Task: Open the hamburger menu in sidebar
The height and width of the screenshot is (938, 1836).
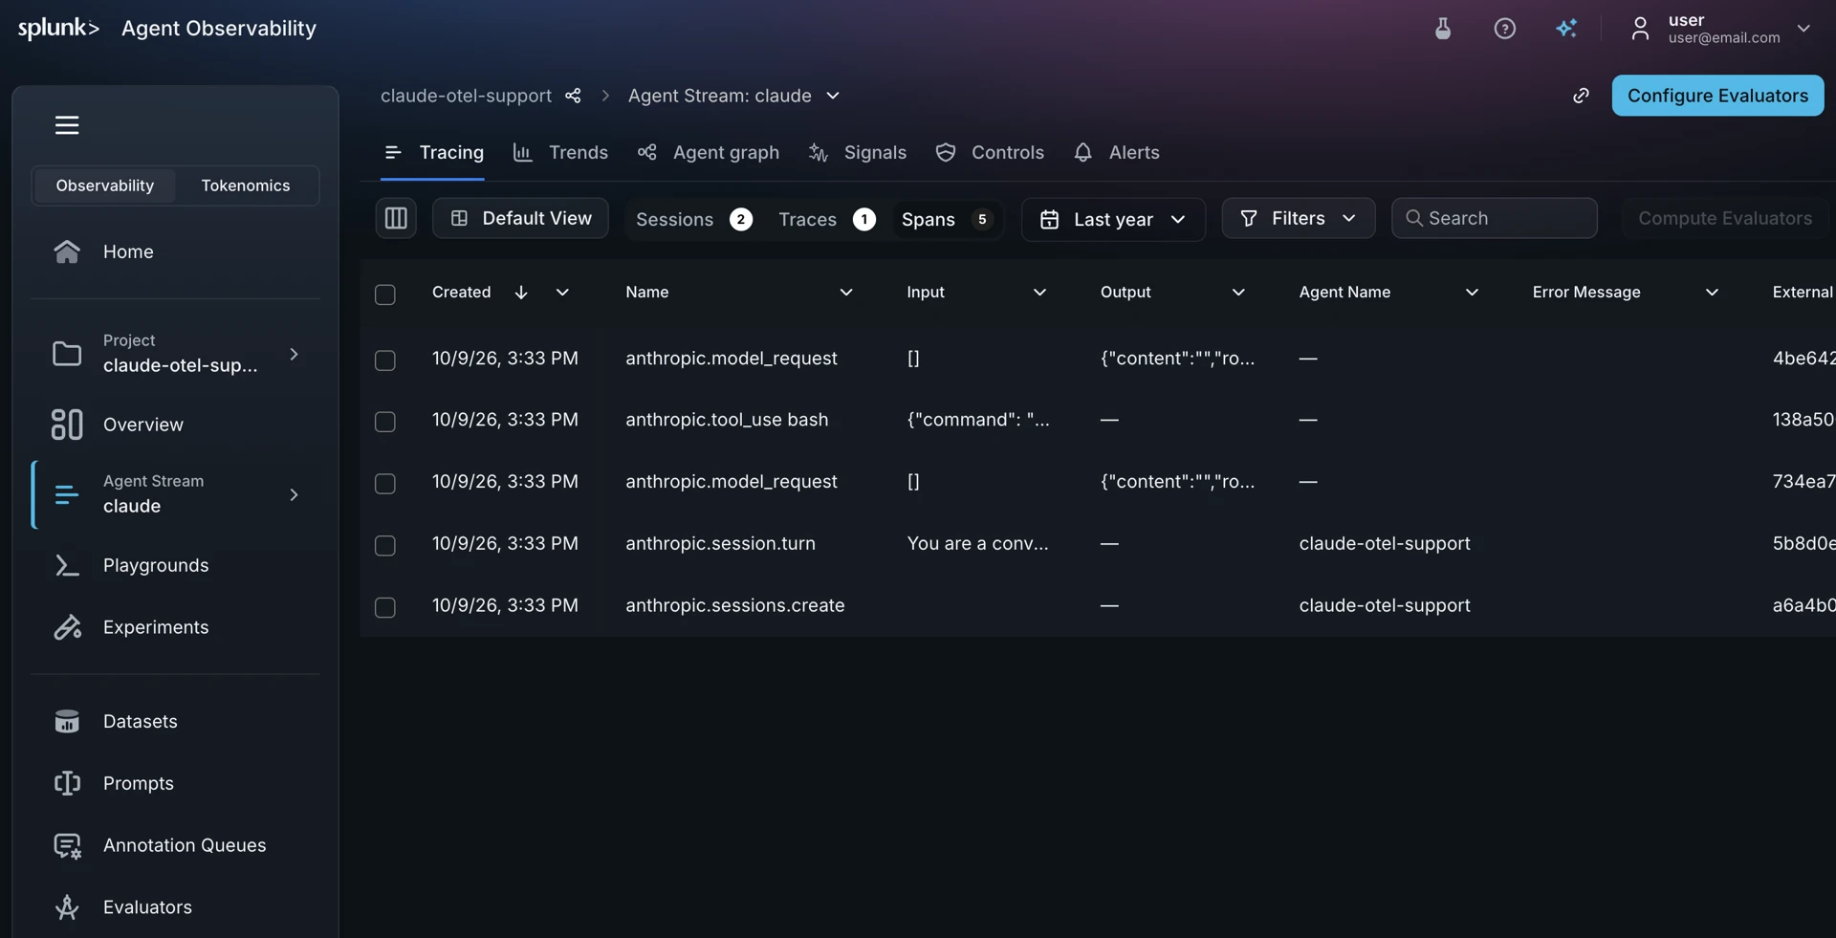Action: 67,125
